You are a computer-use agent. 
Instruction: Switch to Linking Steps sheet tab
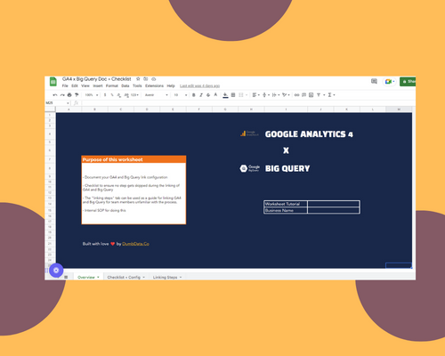pos(167,277)
